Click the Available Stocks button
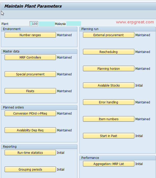This screenshot has height=178, width=156. [109, 85]
